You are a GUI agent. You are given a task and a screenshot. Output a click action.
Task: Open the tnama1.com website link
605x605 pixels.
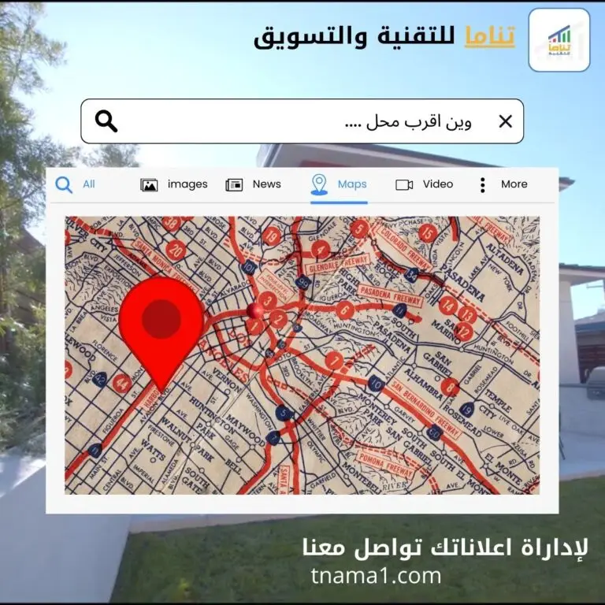(x=376, y=576)
